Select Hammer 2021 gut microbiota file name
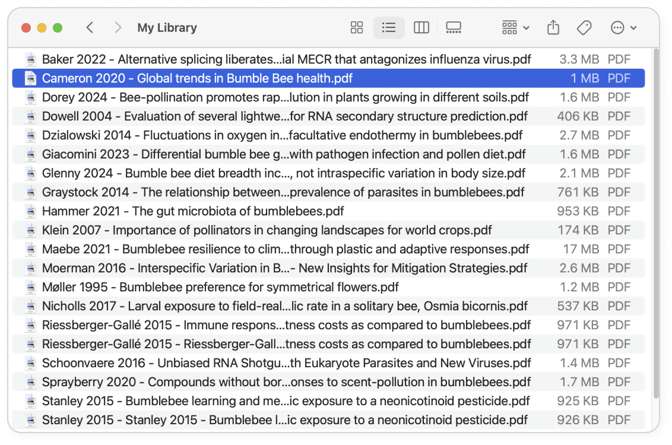 pos(193,211)
